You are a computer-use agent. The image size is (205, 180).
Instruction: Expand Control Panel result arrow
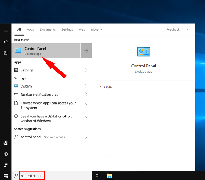[86, 51]
